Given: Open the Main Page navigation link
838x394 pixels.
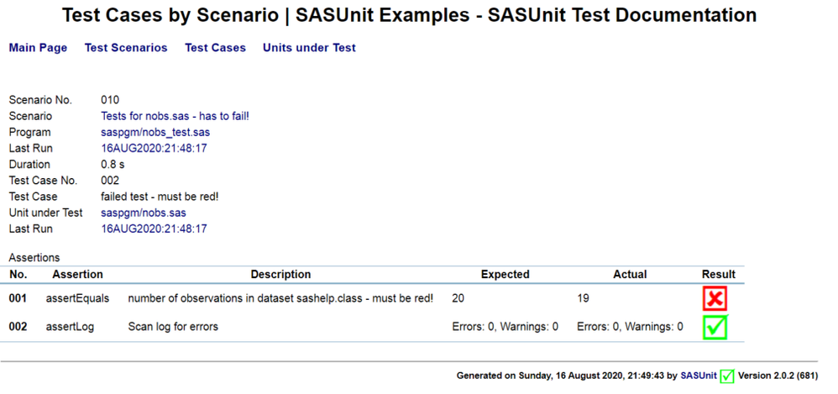Looking at the screenshot, I should click(38, 48).
